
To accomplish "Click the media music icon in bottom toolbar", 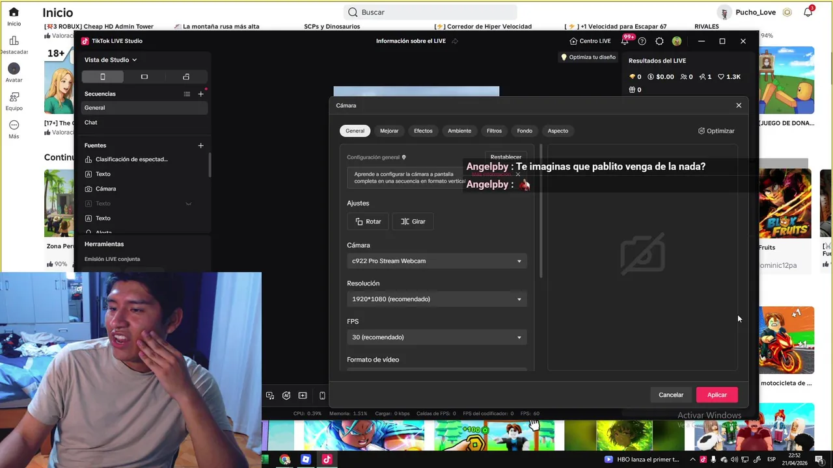I will pyautogui.click(x=270, y=395).
